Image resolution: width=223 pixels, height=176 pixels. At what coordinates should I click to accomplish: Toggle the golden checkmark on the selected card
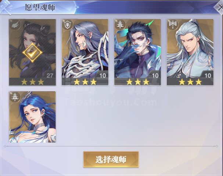[x=32, y=52]
